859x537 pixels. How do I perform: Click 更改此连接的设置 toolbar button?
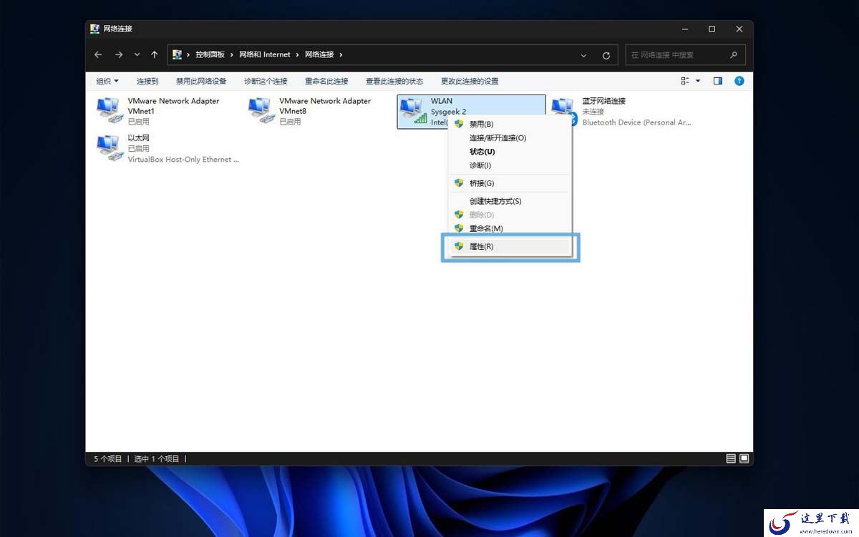point(470,81)
